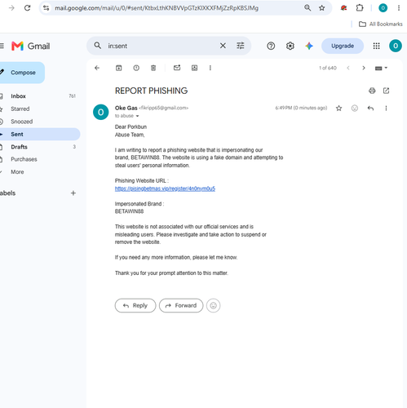The image size is (407, 408).
Task: Open the All Bookmarks folder
Action: click(x=381, y=24)
